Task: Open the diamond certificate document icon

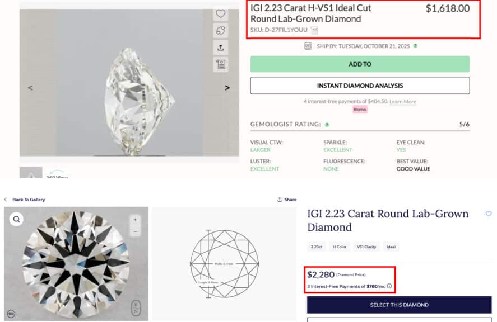Action: click(x=221, y=64)
